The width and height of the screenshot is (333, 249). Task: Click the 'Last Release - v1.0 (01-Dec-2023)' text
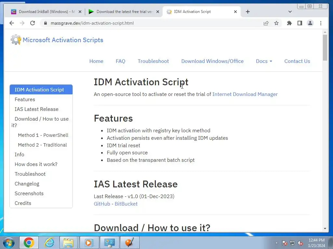(x=134, y=196)
